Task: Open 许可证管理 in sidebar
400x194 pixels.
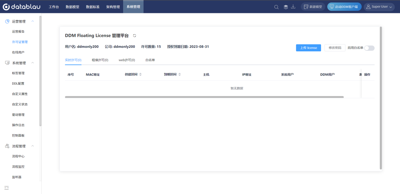Action: 20,42
